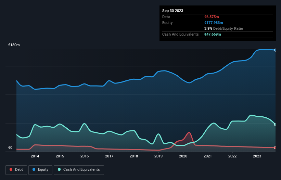
Task: Click Cash And Equivalents label in tooltip
Action: [180, 34]
